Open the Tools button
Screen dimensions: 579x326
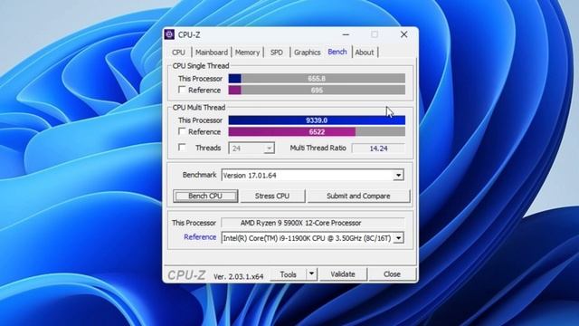pyautogui.click(x=288, y=274)
